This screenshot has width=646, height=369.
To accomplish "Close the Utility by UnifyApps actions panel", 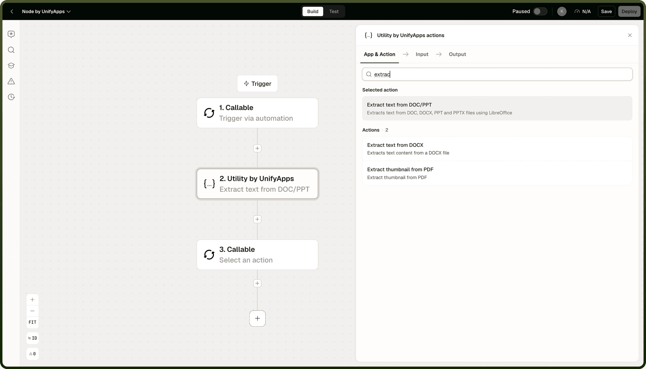I will click(x=630, y=35).
